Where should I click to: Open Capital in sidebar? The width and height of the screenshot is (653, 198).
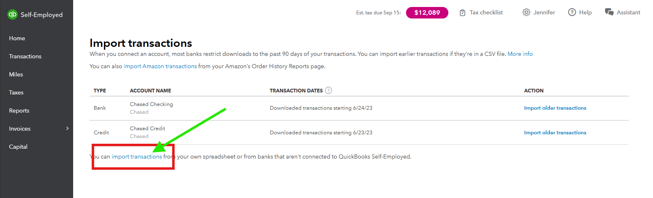18,147
